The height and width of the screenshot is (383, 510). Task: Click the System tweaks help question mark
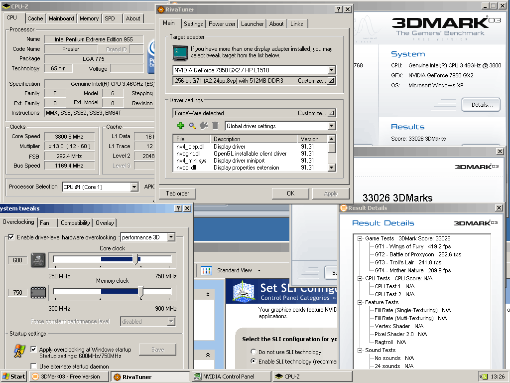178,208
